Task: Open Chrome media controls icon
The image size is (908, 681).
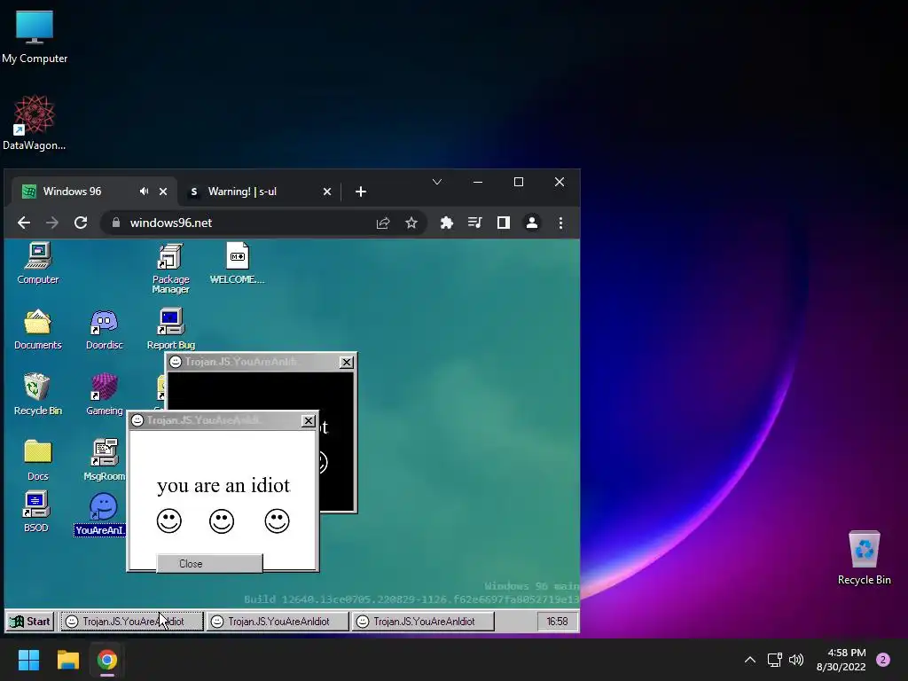Action: [475, 223]
